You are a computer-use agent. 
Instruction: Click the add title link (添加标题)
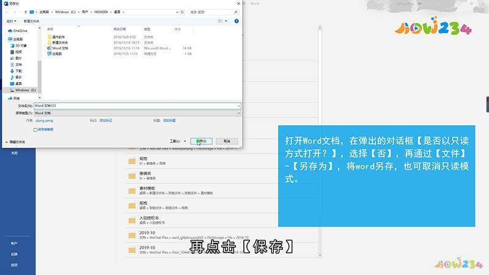[x=169, y=120]
